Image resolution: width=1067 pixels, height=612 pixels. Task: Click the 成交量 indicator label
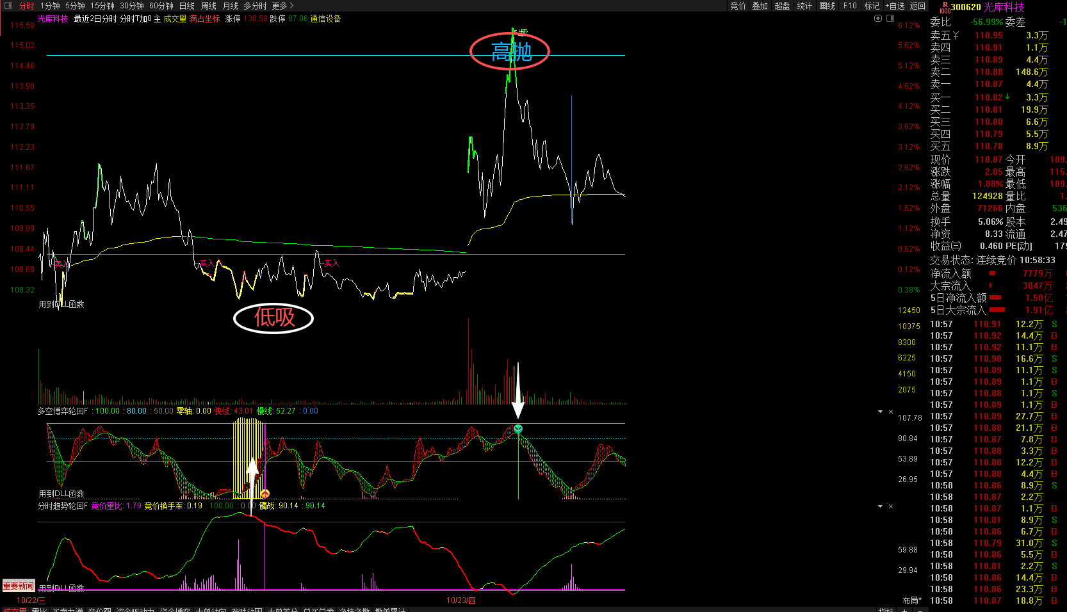(x=175, y=19)
